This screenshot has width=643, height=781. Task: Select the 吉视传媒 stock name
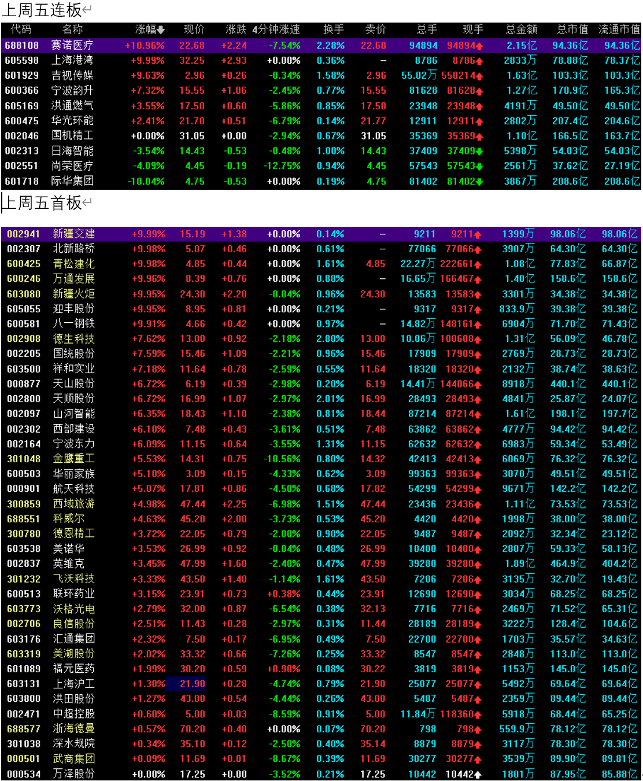pos(72,75)
